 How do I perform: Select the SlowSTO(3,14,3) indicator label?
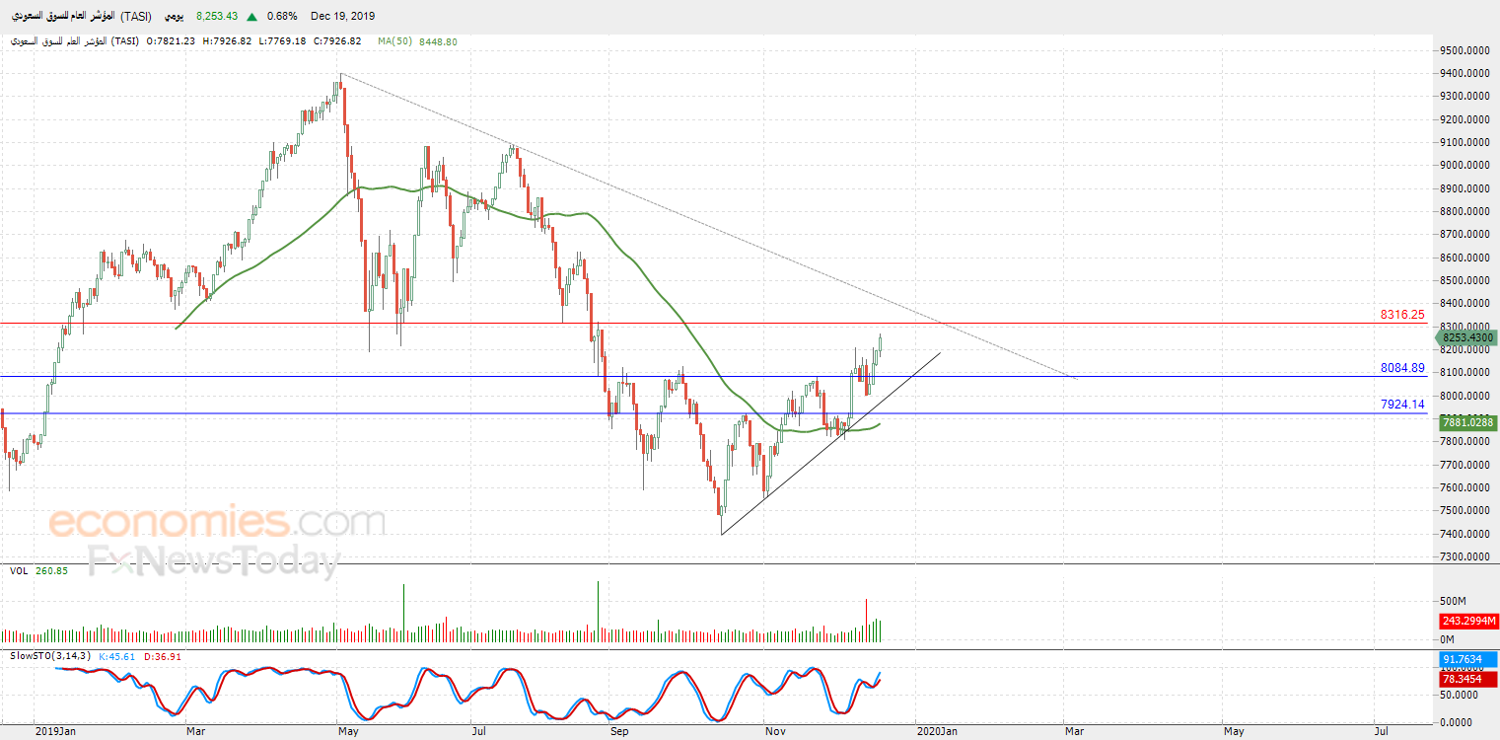[48, 656]
